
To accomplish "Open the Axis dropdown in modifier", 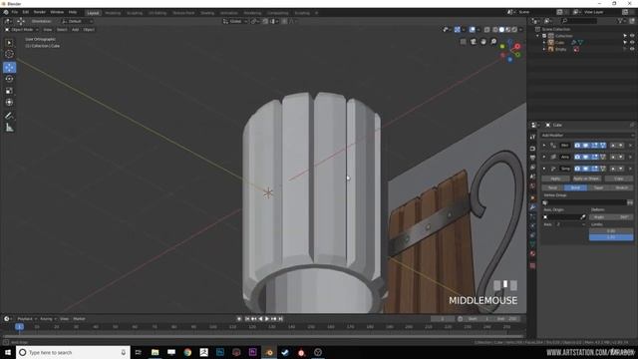I will coord(569,224).
